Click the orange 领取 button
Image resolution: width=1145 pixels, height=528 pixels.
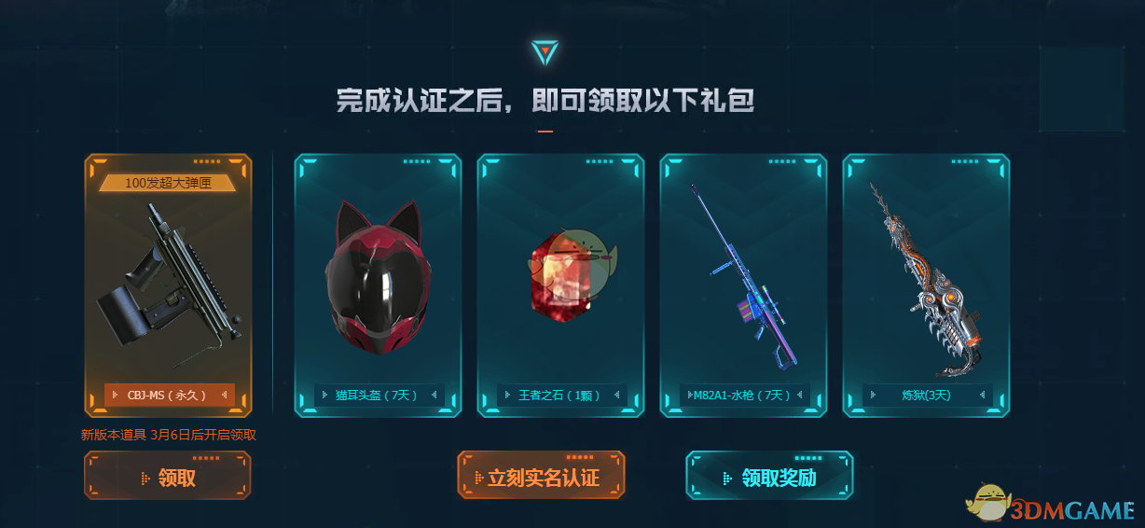coord(168,476)
